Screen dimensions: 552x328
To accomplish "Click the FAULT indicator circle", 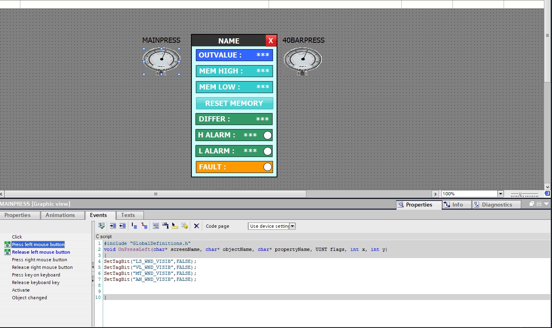I will [267, 167].
